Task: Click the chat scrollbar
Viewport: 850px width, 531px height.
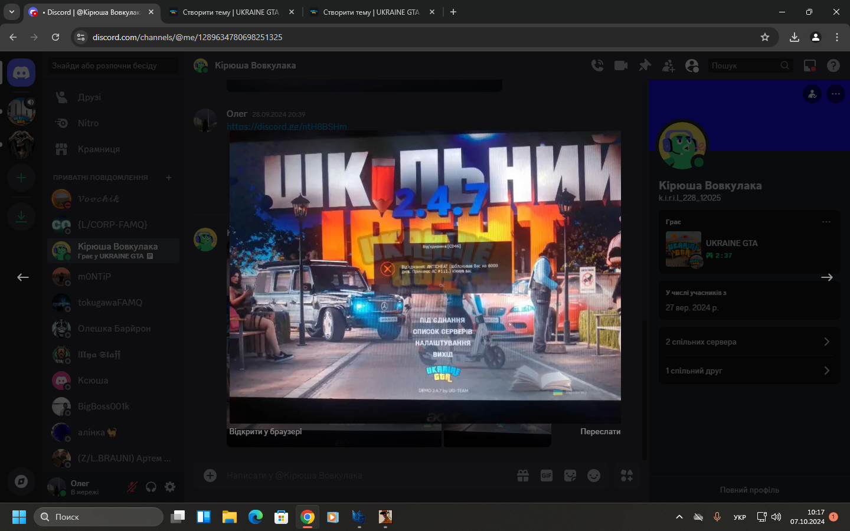Action: (x=644, y=389)
